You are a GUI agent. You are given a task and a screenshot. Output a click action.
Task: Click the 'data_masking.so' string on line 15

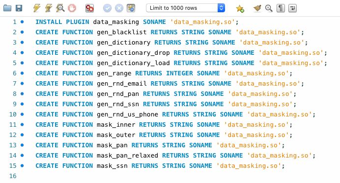coord(249,166)
